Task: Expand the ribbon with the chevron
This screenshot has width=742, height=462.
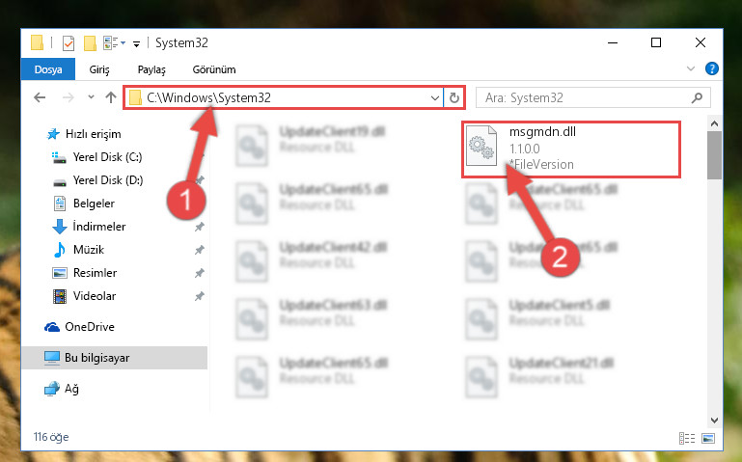Action: tap(691, 69)
